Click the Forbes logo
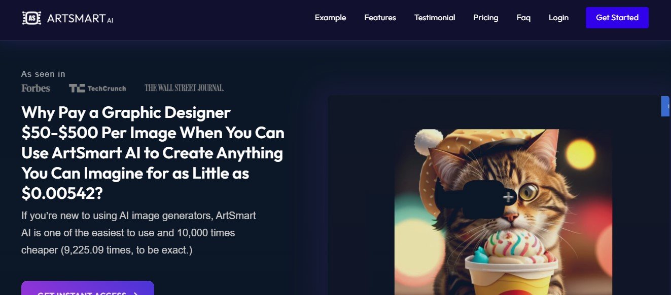The image size is (671, 295). click(x=36, y=88)
